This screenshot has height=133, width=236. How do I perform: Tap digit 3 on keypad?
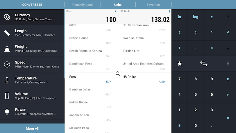click(212, 110)
